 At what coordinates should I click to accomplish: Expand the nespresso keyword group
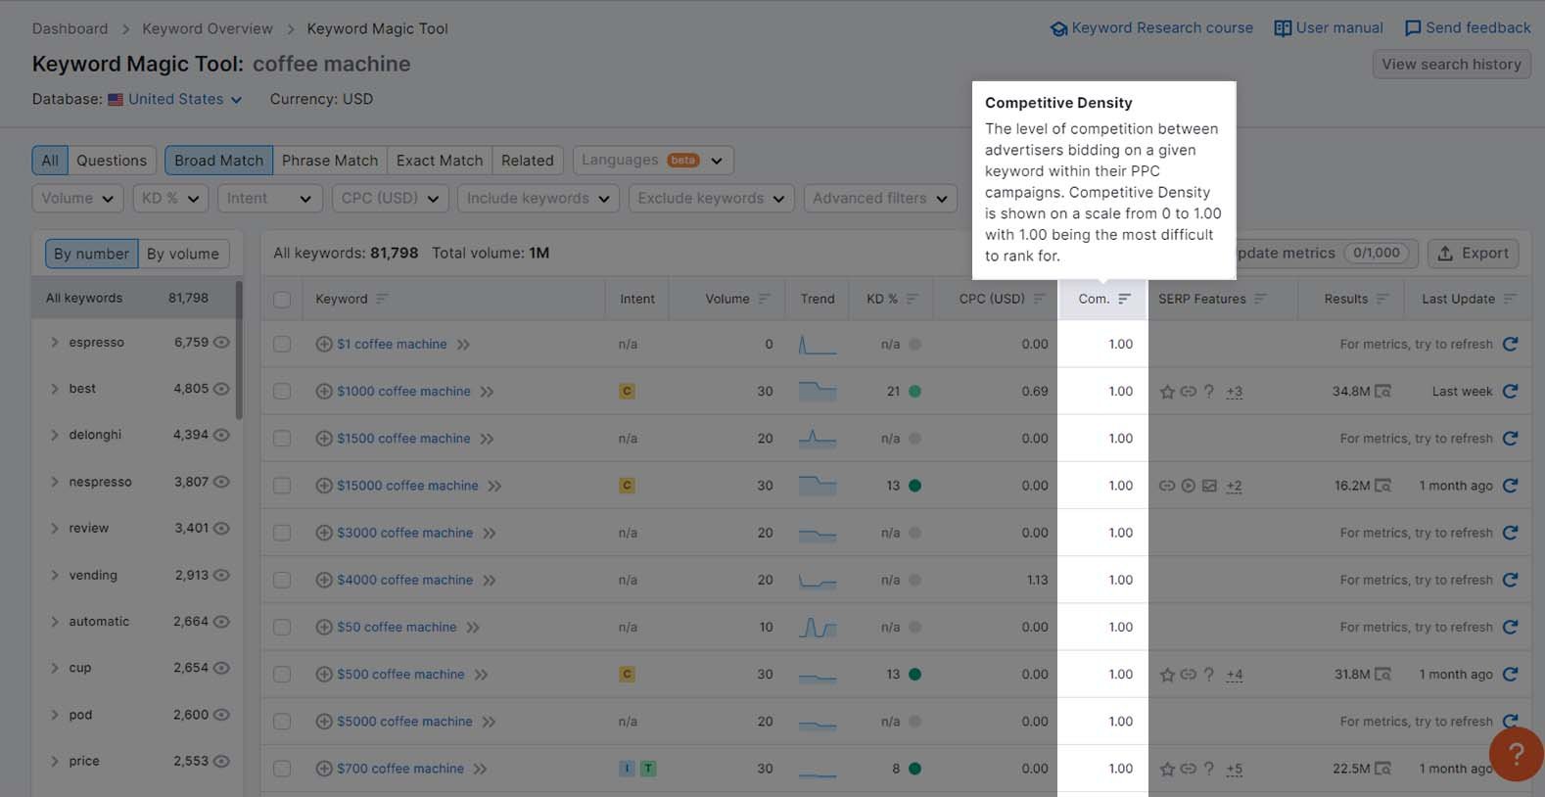pos(55,482)
